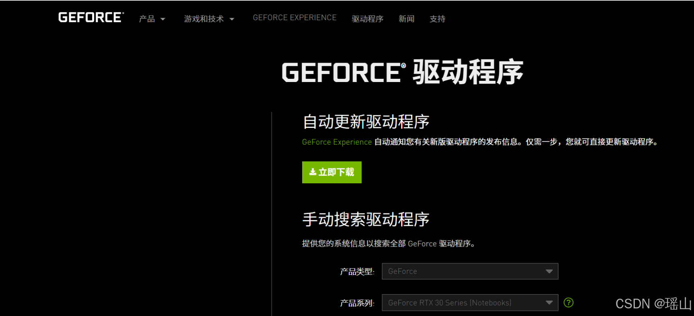694x316 pixels.
Task: Go to GEFORCE EXPERIENCE in the navigation bar
Action: pos(294,18)
